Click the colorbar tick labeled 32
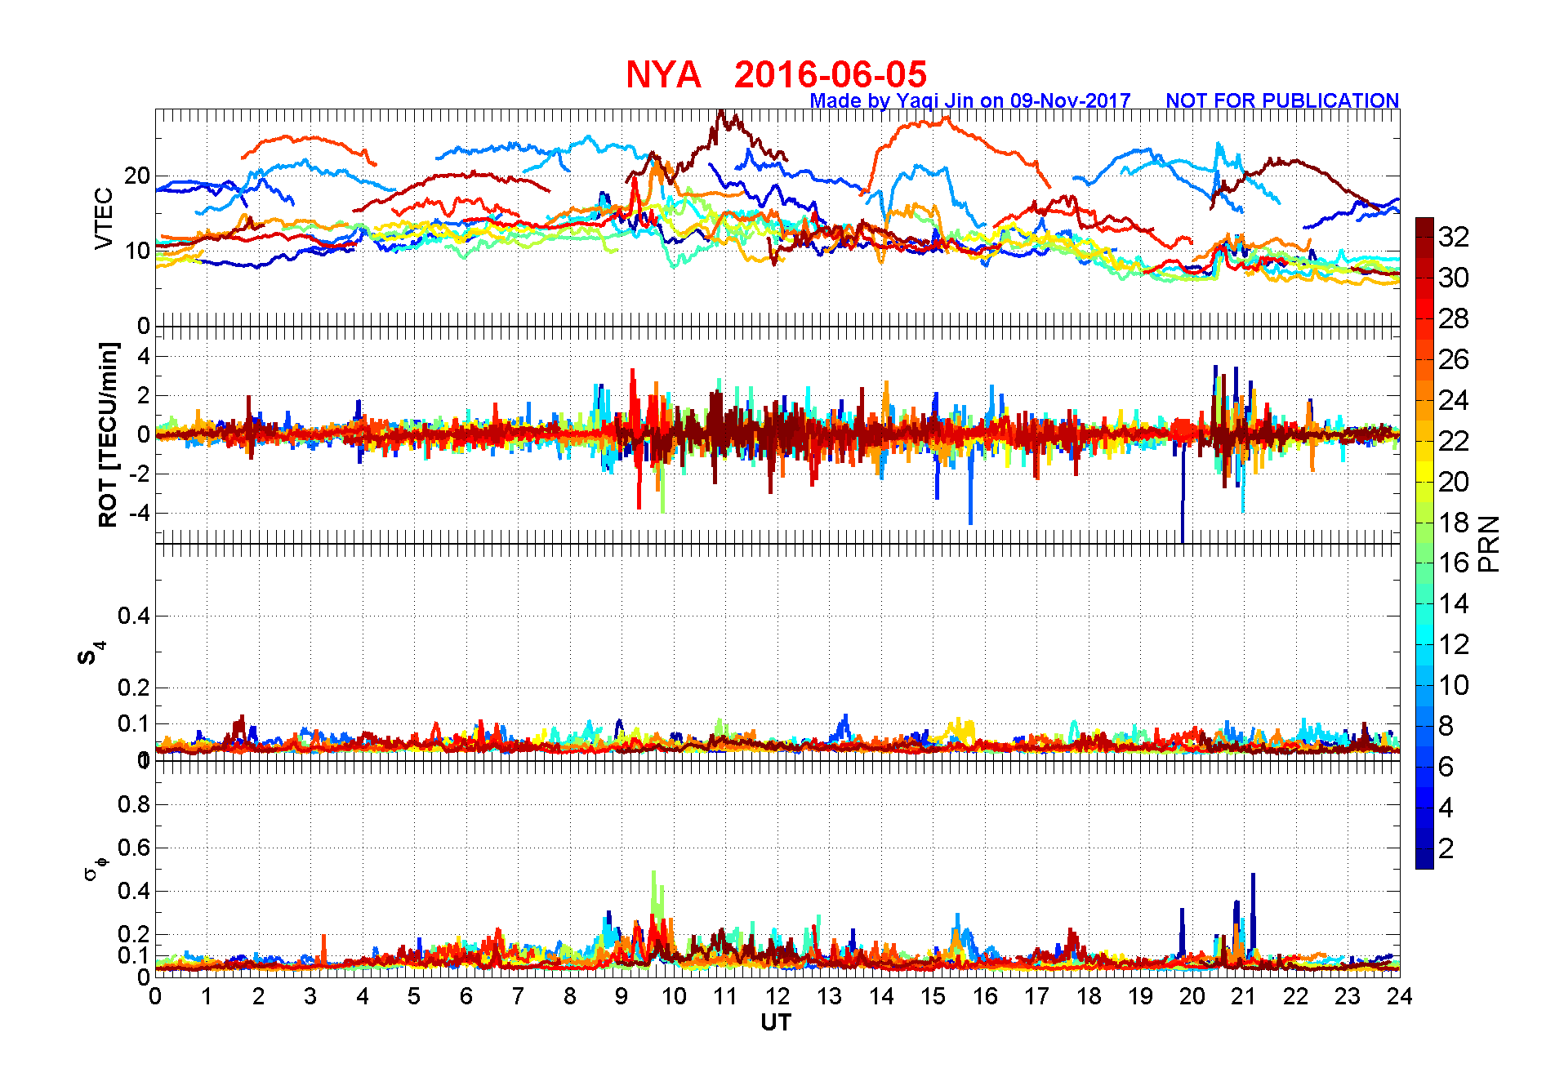1555x1086 pixels. (x=1454, y=237)
